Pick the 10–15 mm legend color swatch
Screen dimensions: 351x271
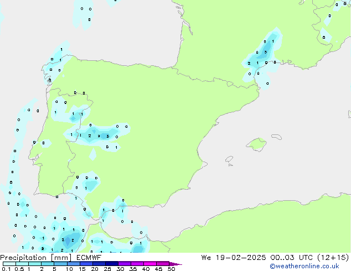pyautogui.click(x=73, y=264)
